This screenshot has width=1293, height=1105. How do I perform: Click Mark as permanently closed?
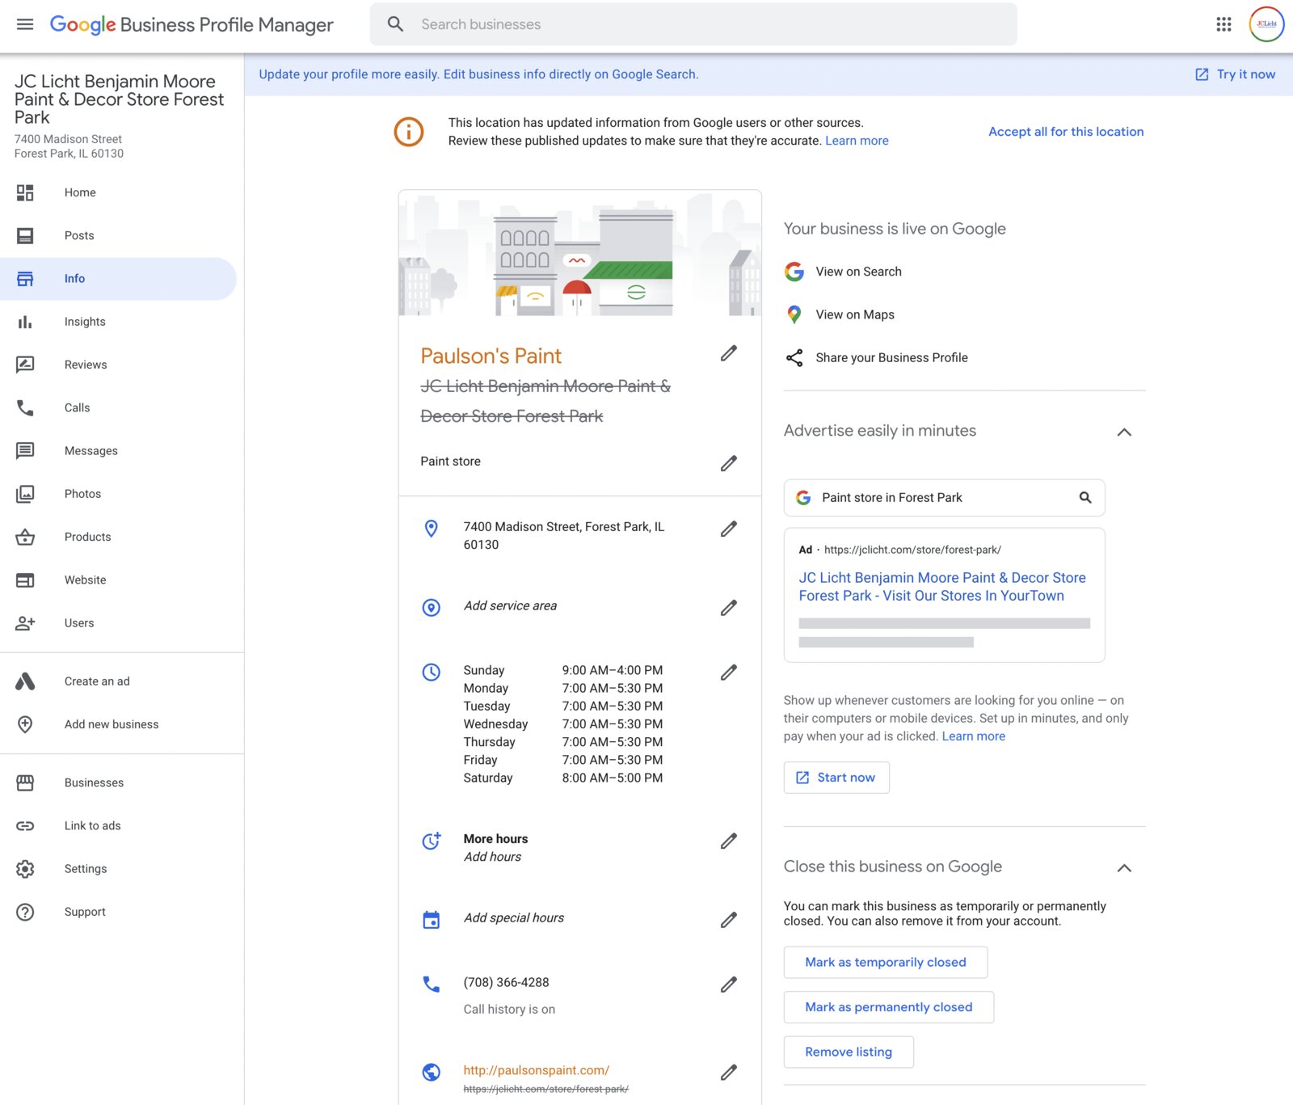coord(889,1007)
